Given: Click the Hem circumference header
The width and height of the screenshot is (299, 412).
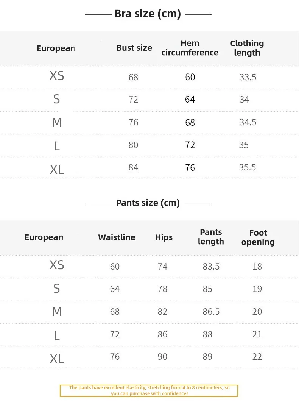Looking at the screenshot, I should (190, 48).
